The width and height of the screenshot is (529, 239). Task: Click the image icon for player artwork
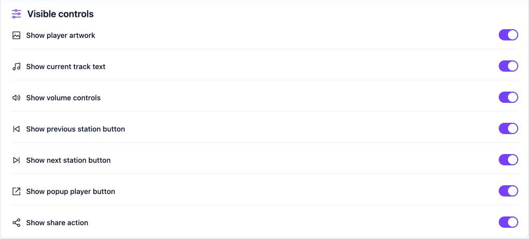[x=16, y=35]
